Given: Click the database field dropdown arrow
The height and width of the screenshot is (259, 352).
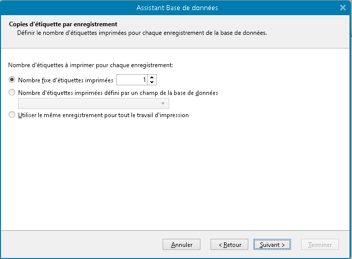Looking at the screenshot, I should (163, 103).
